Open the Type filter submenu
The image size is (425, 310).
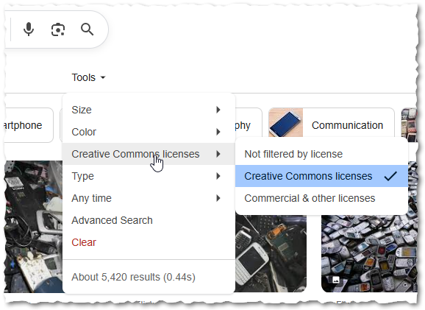(x=149, y=176)
